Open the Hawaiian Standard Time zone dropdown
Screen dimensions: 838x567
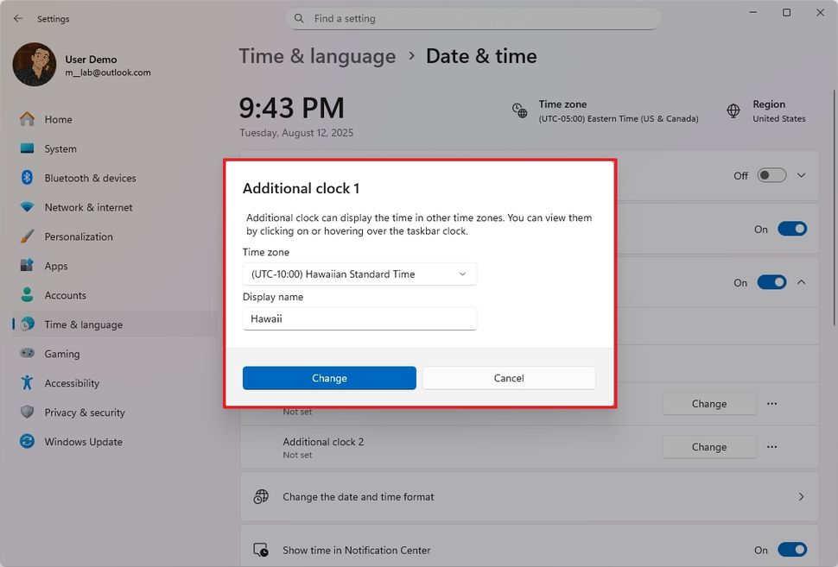click(359, 274)
